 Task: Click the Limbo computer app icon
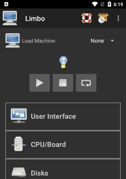point(10,18)
